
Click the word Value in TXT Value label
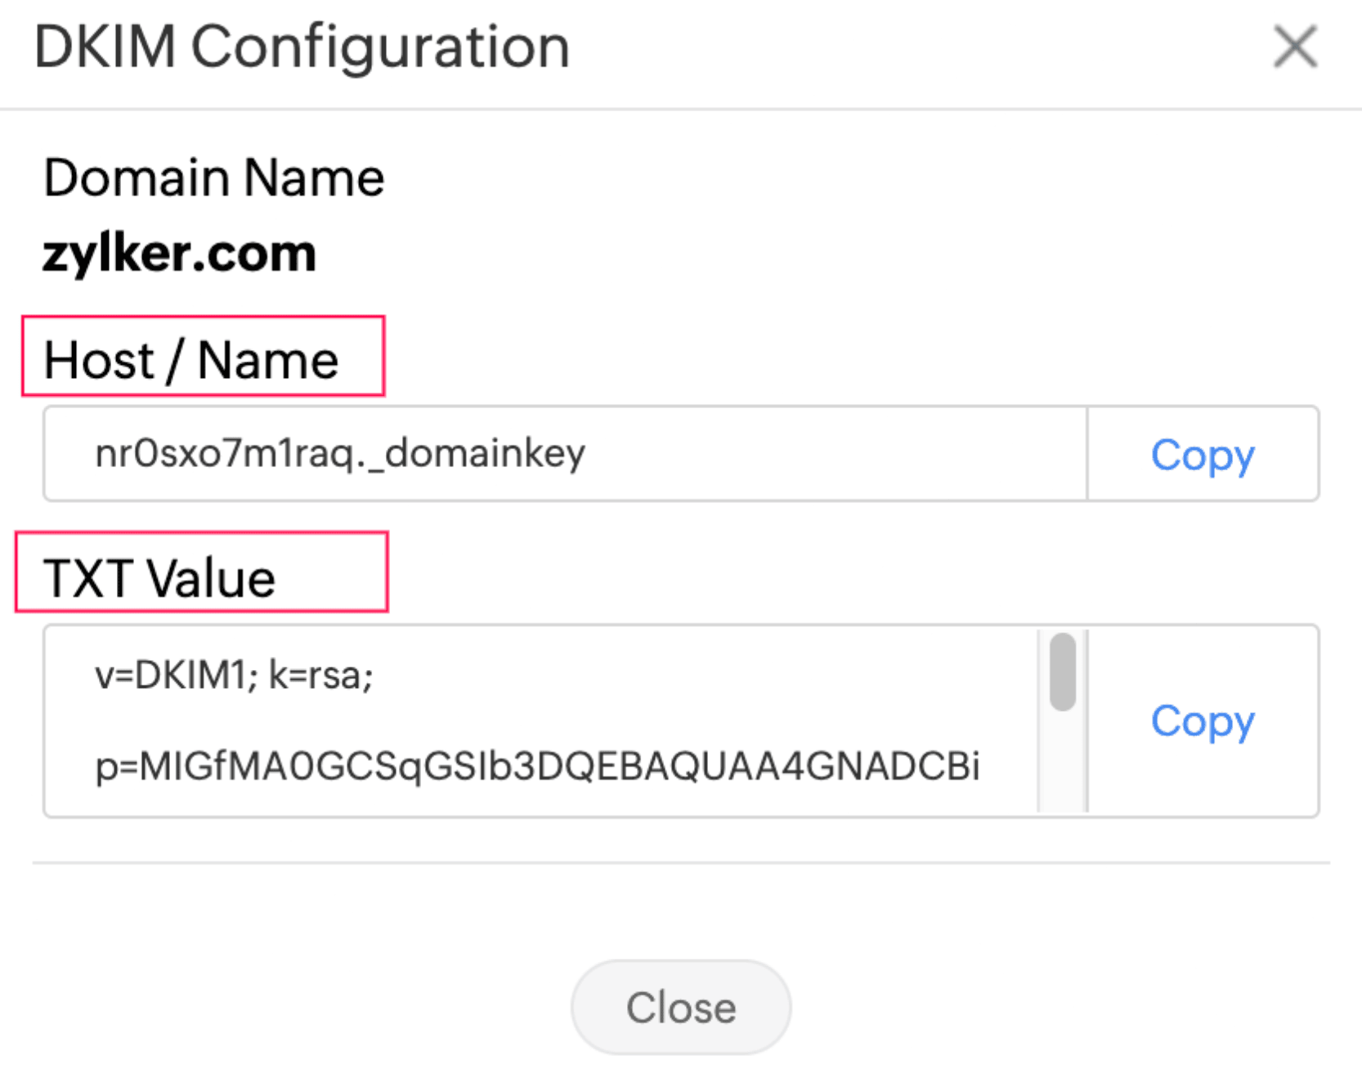[x=212, y=578]
